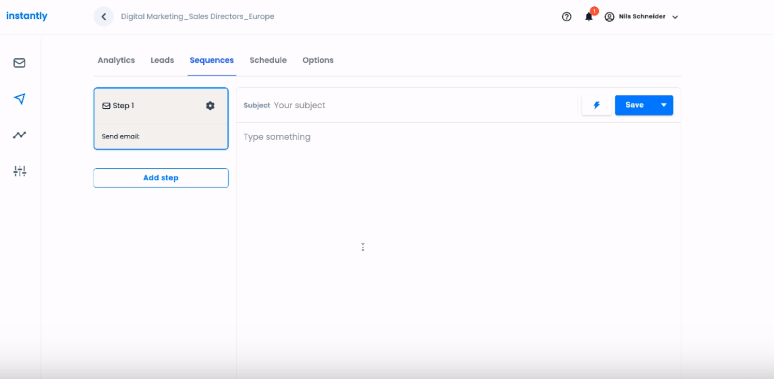Click the lightning bolt variables button
This screenshot has width=774, height=379.
tap(596, 105)
